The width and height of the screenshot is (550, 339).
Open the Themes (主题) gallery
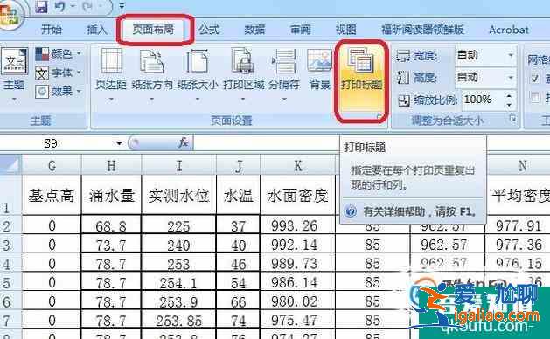pyautogui.click(x=14, y=74)
